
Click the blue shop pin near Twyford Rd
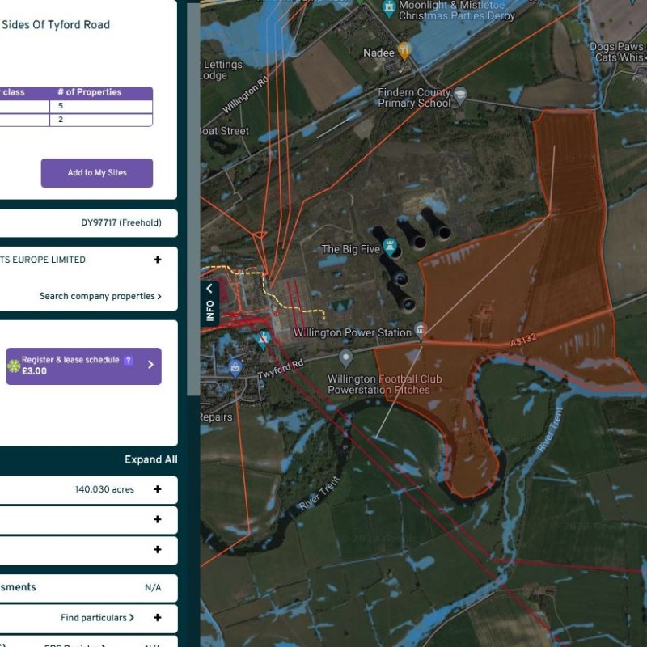pyautogui.click(x=235, y=367)
